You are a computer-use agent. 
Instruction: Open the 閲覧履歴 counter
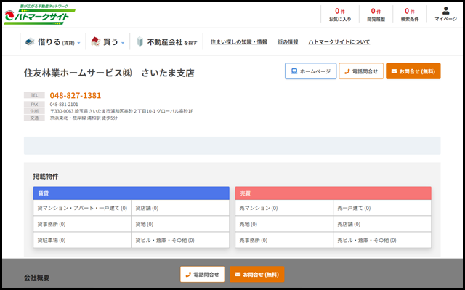[376, 15]
